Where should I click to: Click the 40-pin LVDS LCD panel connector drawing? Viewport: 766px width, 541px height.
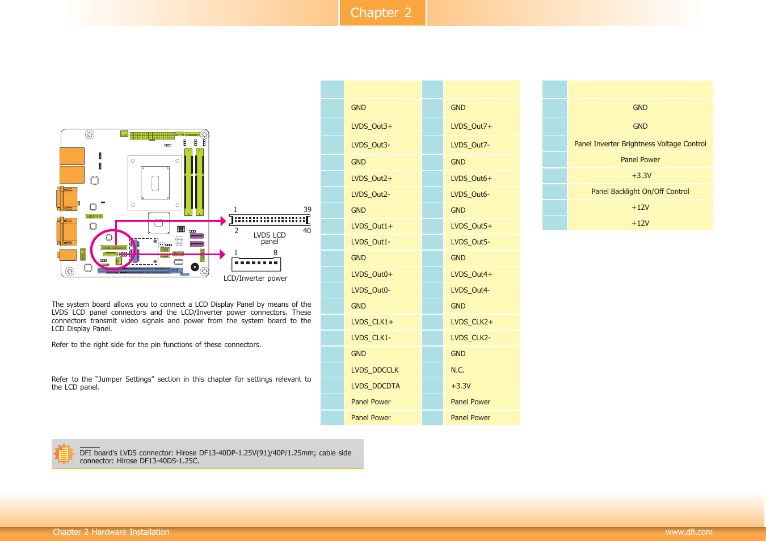[x=269, y=220]
